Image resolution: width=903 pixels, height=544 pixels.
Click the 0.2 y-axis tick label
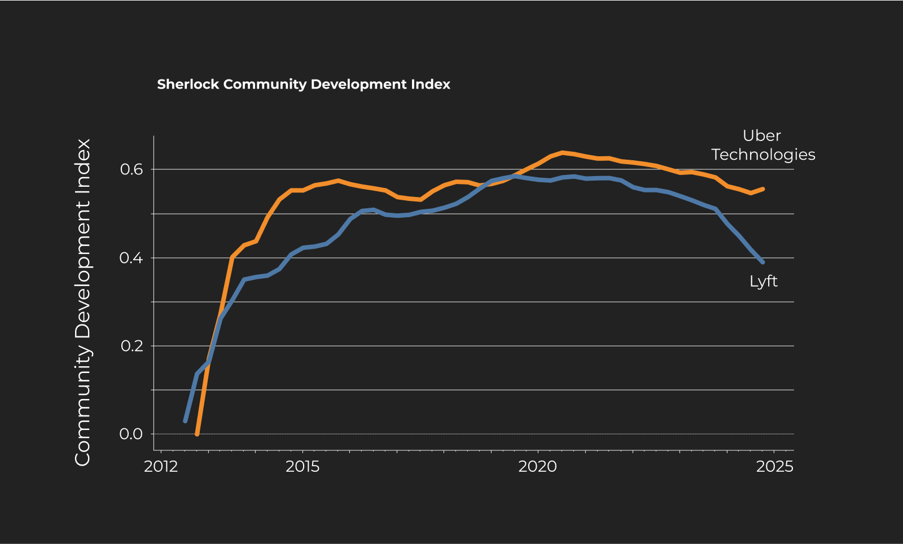tap(131, 346)
